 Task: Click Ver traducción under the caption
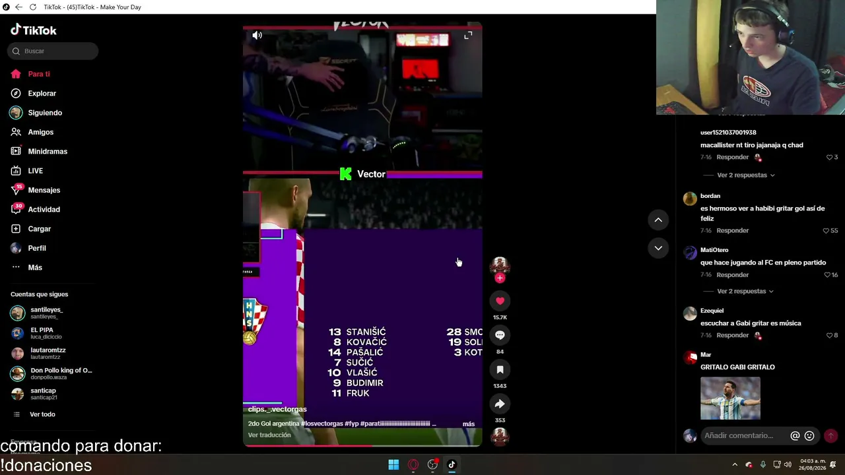(269, 435)
